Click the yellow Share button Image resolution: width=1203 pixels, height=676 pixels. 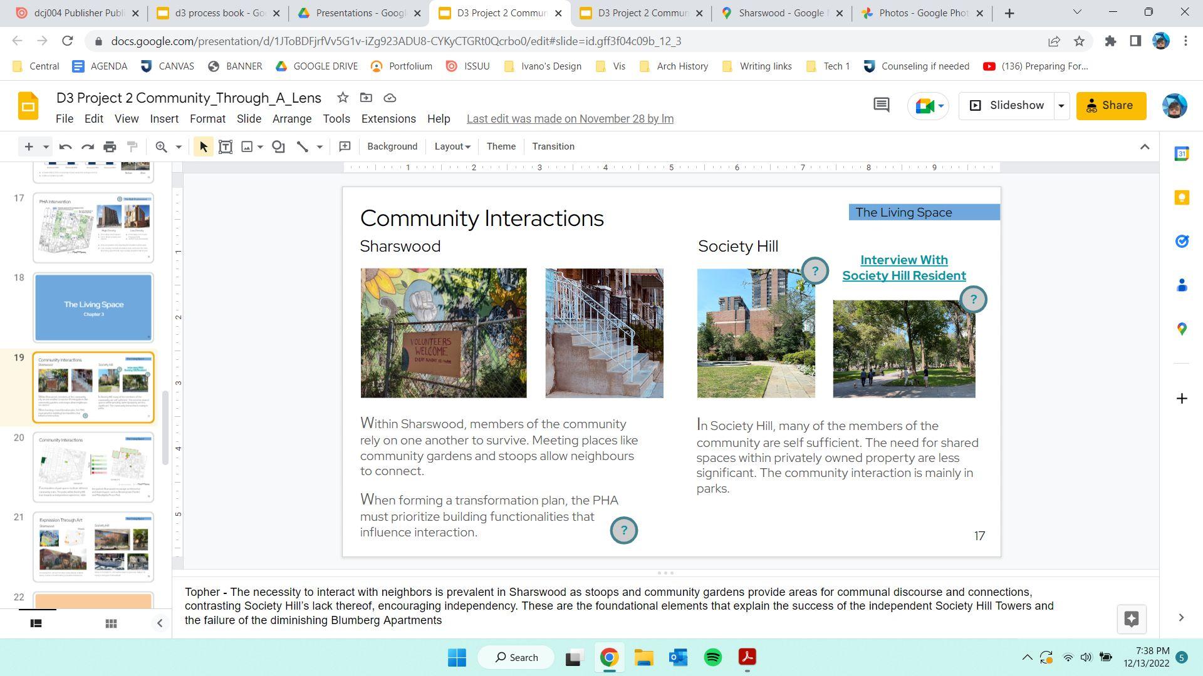(1110, 106)
